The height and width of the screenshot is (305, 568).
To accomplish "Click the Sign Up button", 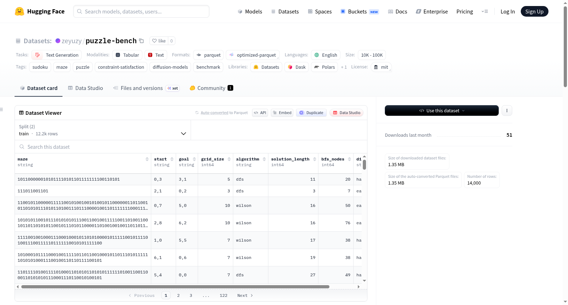I will [x=534, y=11].
